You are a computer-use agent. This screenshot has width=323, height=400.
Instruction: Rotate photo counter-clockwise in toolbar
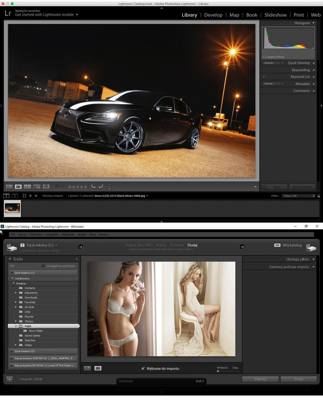[x=93, y=186]
